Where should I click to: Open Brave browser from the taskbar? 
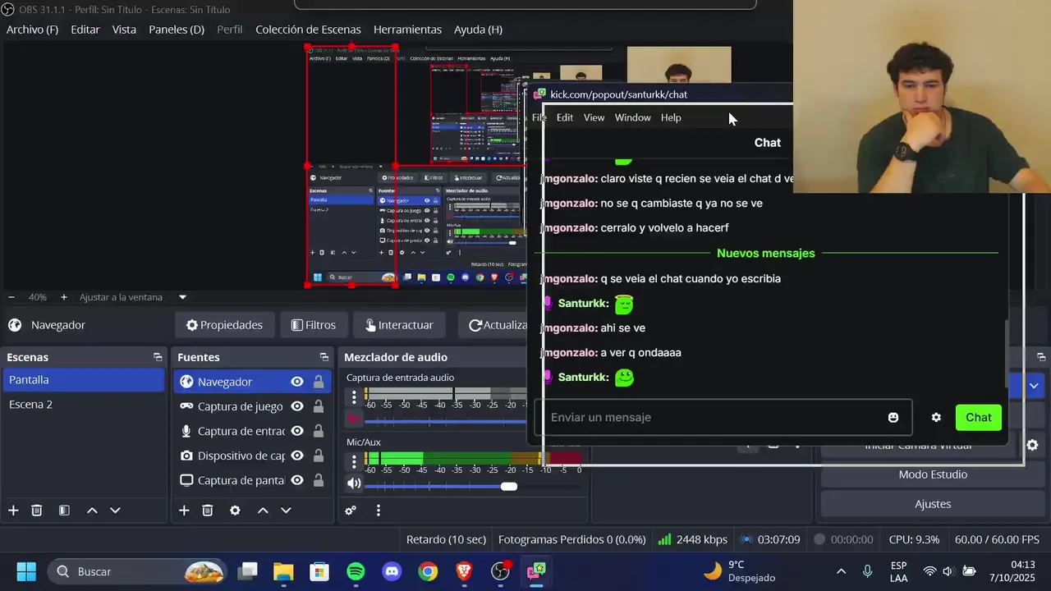pos(464,571)
